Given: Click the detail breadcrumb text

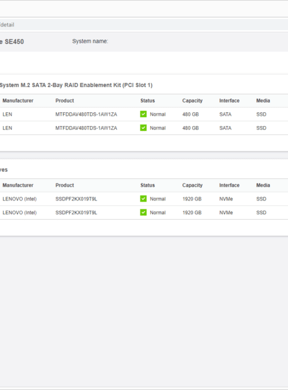Looking at the screenshot, I should pos(7,25).
